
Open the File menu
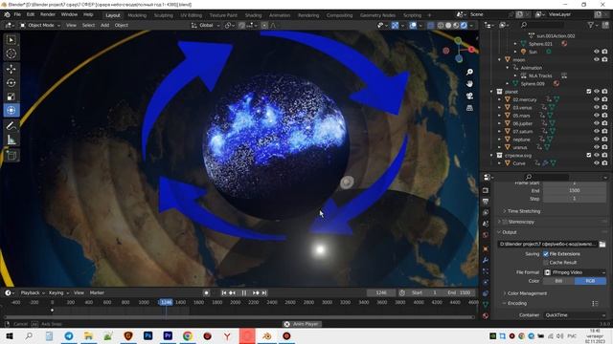tap(17, 15)
